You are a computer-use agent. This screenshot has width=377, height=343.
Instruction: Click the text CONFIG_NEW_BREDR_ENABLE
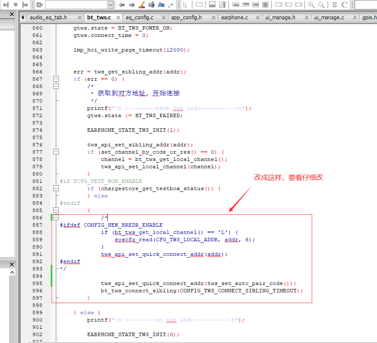(123, 225)
